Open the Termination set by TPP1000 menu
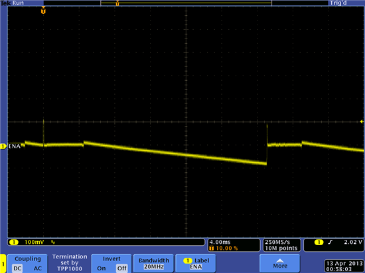The width and height of the screenshot is (365, 273). [x=70, y=263]
